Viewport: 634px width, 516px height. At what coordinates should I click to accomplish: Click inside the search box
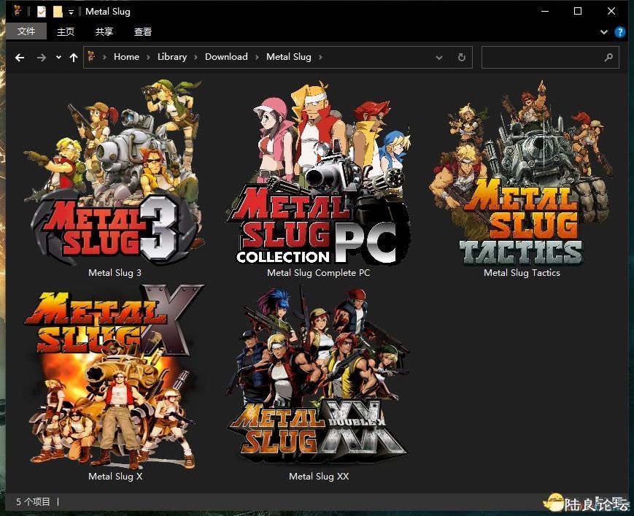[x=544, y=57]
